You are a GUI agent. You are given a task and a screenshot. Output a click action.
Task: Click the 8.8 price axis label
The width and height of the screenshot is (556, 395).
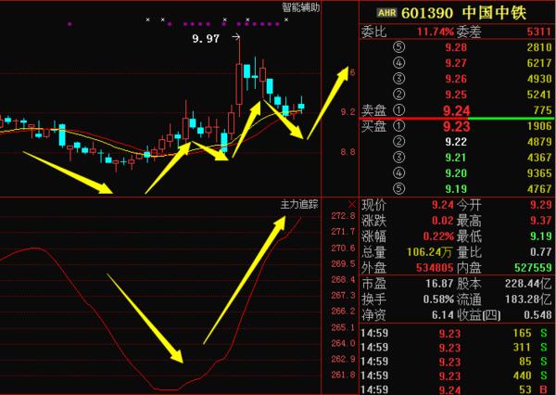coord(347,152)
